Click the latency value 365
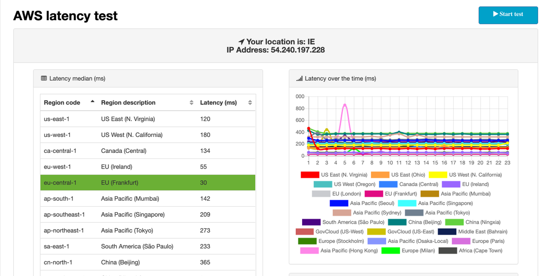 [x=205, y=262]
